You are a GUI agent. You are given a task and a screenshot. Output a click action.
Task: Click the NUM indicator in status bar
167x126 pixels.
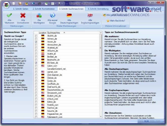[x=146, y=121]
